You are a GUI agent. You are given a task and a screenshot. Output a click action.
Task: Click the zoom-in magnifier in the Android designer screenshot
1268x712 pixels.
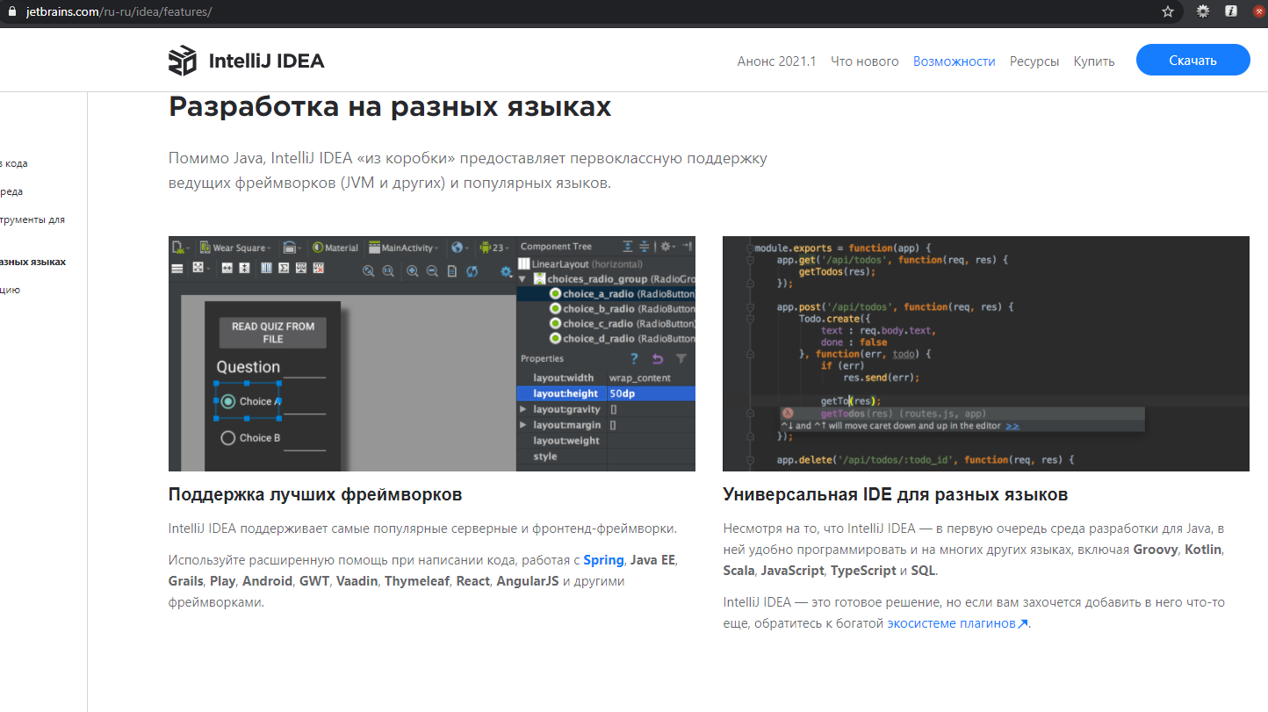[412, 270]
